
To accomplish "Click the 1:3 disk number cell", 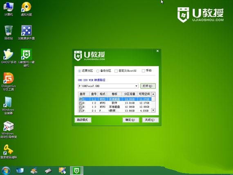I will point(94,107).
